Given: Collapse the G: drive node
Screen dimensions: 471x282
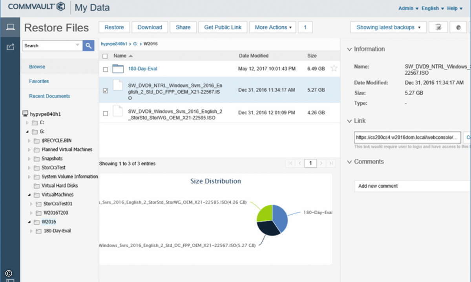Looking at the screenshot, I should tap(27, 132).
